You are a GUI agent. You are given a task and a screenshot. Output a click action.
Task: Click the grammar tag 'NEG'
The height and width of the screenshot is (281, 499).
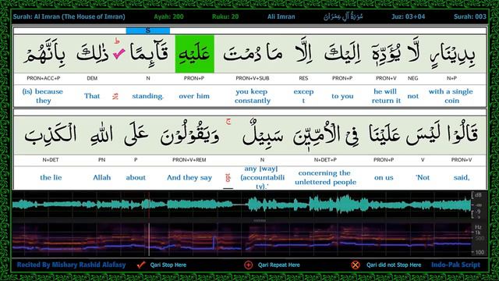(x=412, y=78)
